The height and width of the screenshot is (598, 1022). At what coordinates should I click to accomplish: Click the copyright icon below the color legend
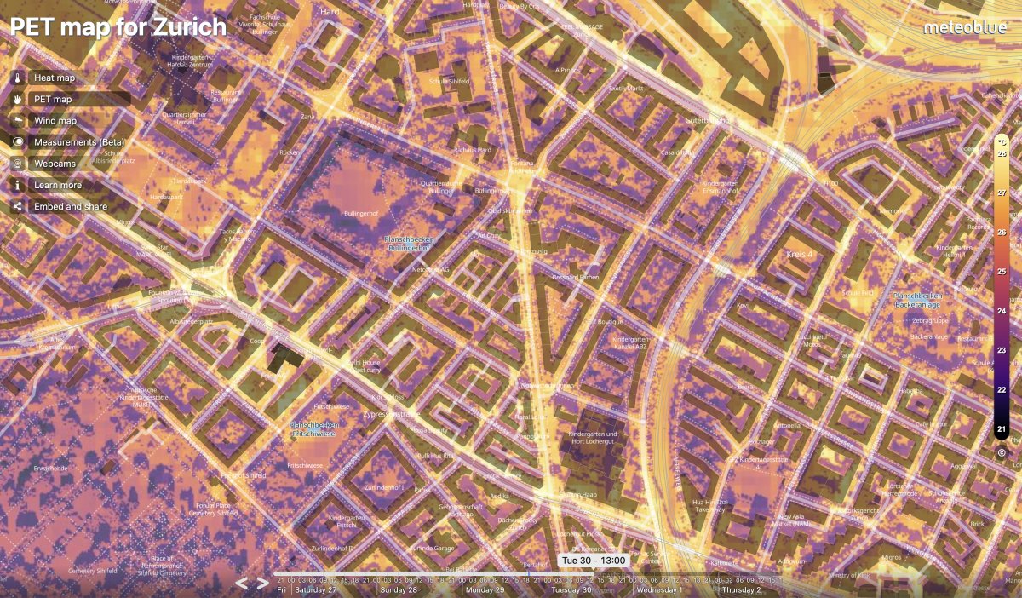[1002, 453]
